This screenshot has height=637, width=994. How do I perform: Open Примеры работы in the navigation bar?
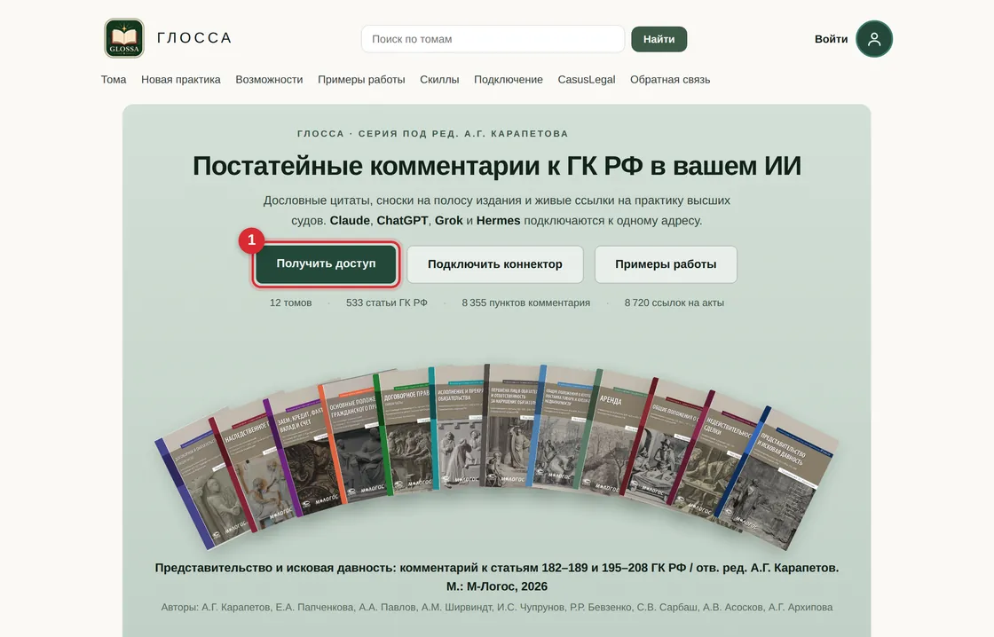click(x=361, y=79)
